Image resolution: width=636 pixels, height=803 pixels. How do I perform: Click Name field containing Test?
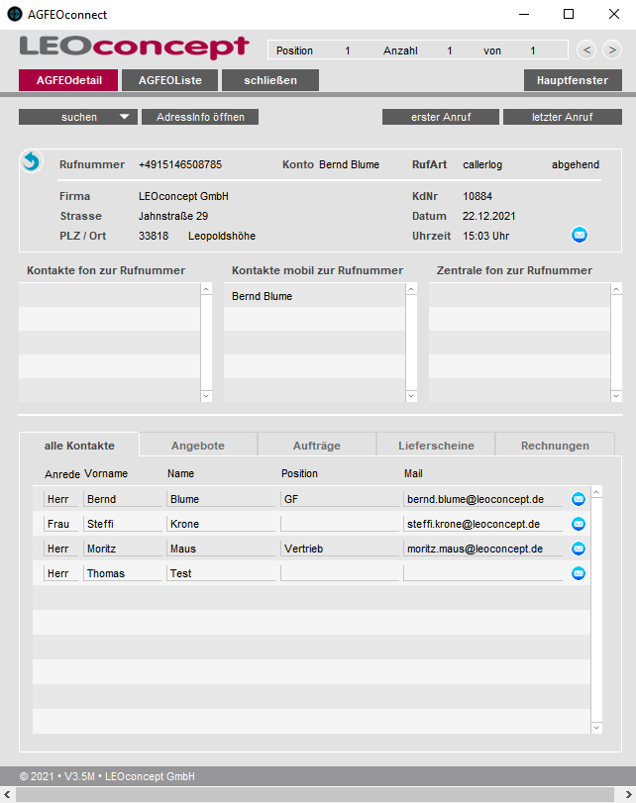221,573
